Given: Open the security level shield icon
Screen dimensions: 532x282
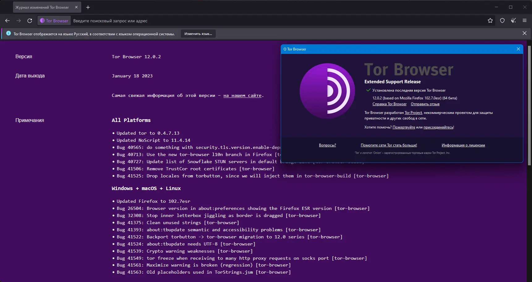Looking at the screenshot, I should [x=502, y=21].
